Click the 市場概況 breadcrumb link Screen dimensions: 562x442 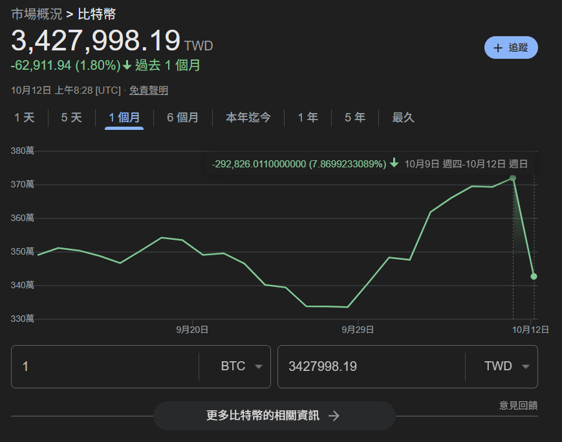click(x=36, y=14)
